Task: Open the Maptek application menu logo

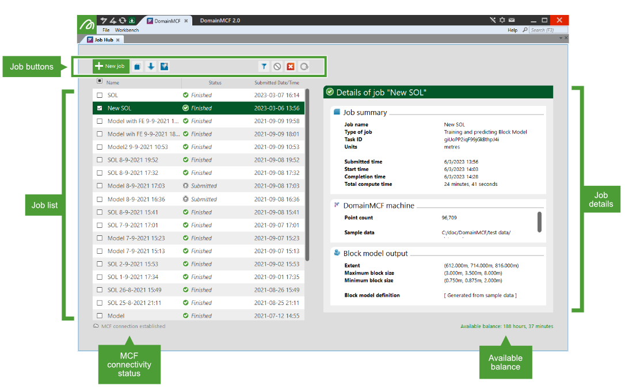Action: pyautogui.click(x=87, y=24)
